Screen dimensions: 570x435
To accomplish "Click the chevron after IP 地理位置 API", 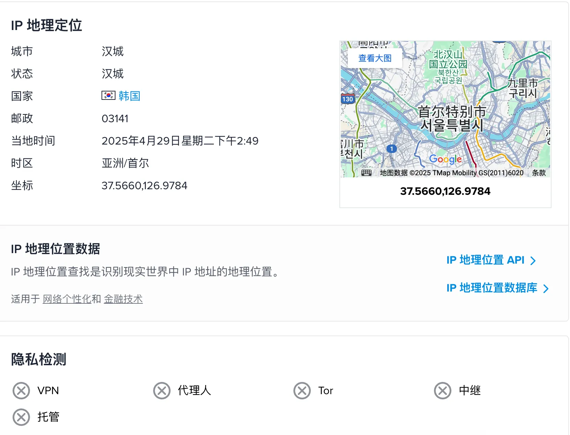I will coord(533,261).
